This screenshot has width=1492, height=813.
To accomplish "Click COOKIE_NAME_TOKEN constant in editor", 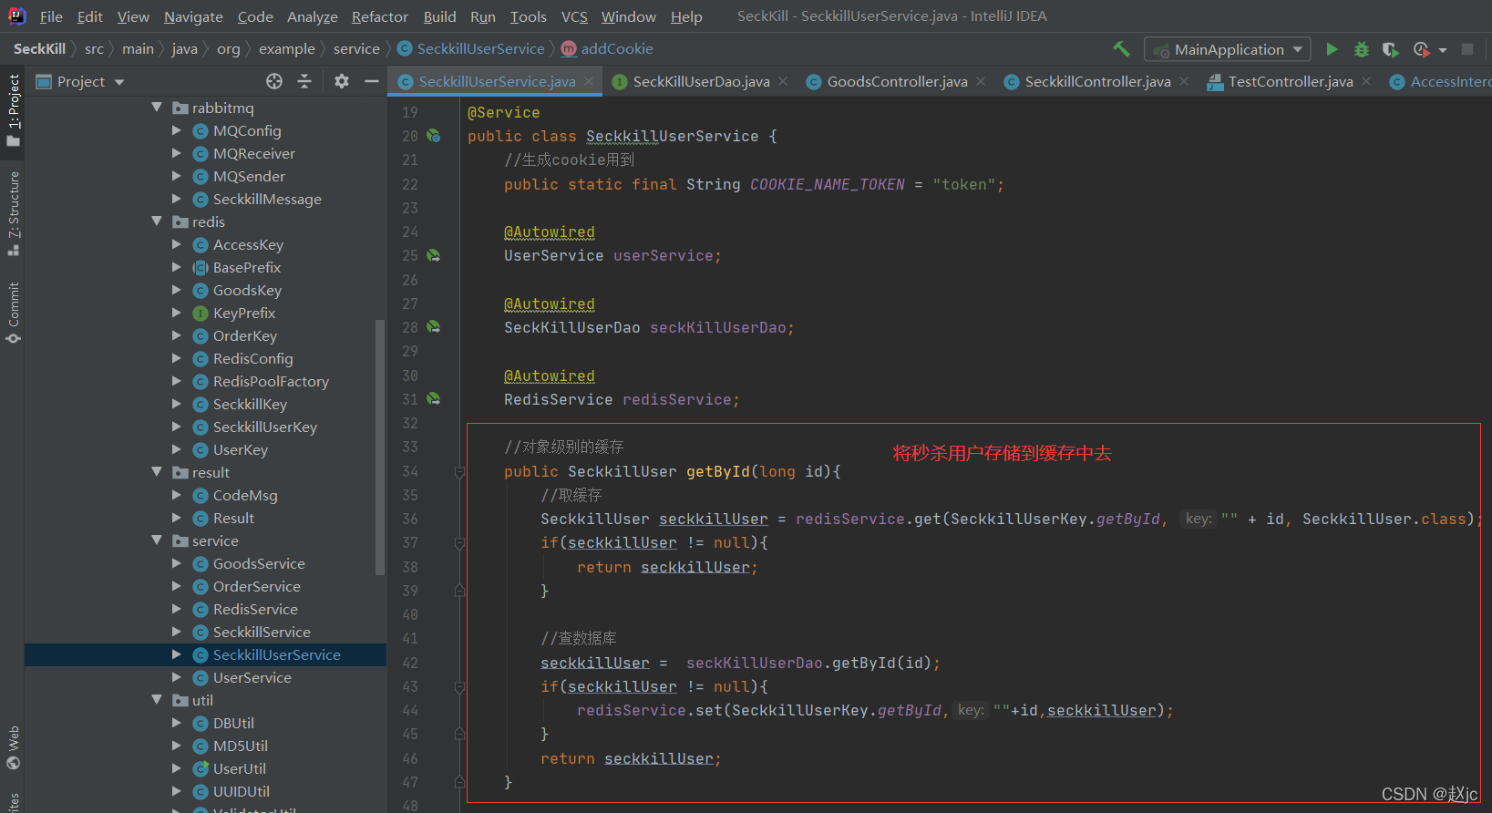I will point(827,184).
